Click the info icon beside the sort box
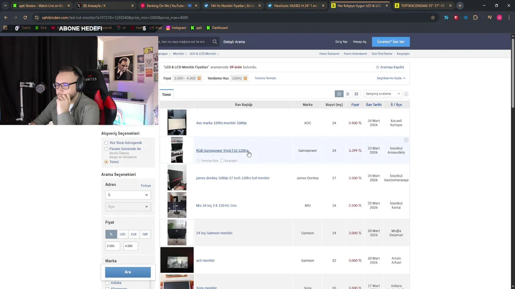Image resolution: width=515 pixels, height=289 pixels. click(x=406, y=94)
